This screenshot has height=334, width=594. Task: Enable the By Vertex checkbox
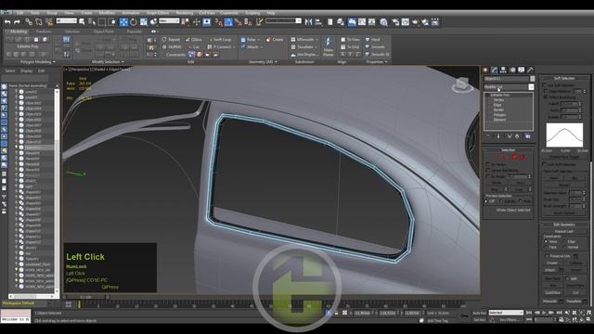coord(488,165)
